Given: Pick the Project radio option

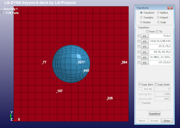Looking at the screenshot, I should tap(158, 18).
